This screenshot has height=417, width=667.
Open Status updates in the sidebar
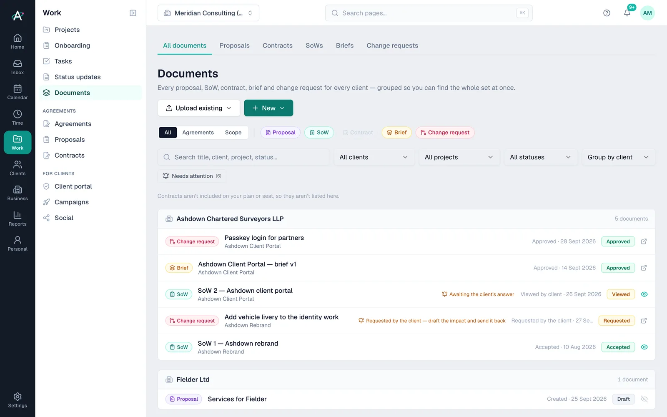coord(90,77)
